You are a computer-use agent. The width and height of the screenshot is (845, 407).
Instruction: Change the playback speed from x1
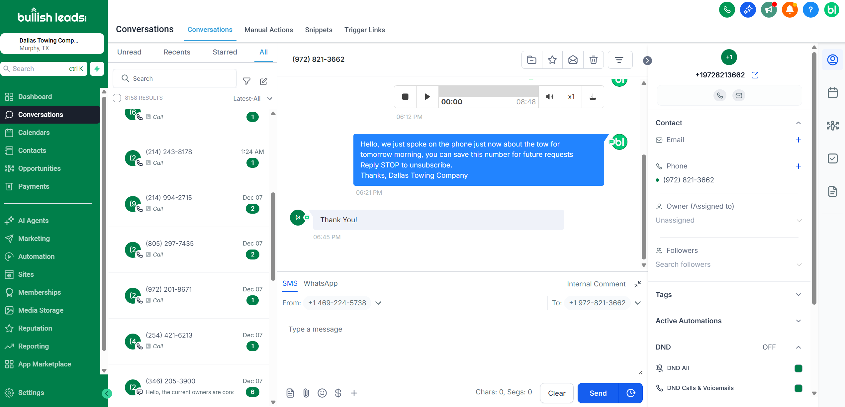(571, 97)
